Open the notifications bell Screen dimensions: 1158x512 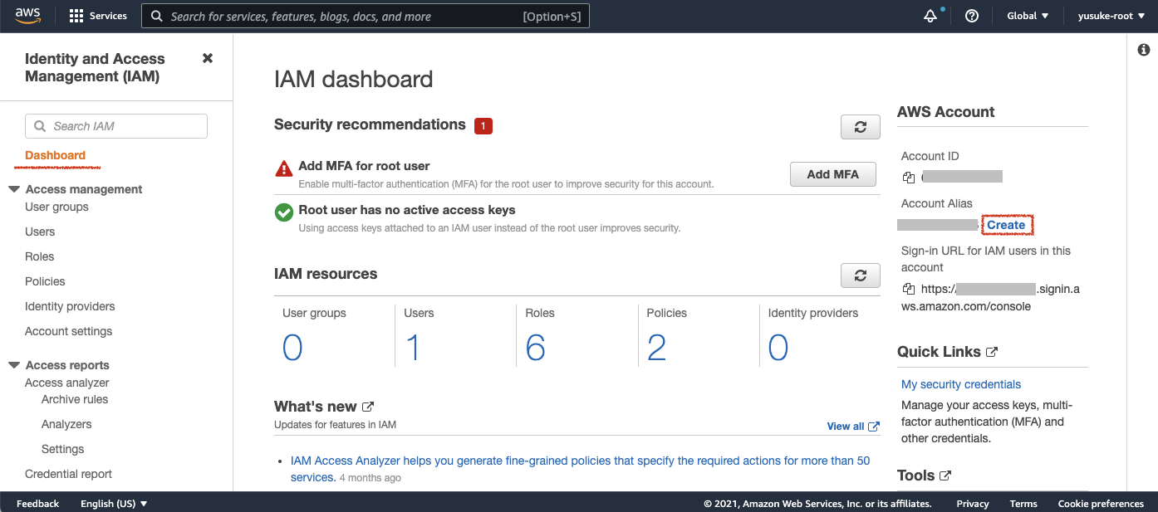point(930,16)
